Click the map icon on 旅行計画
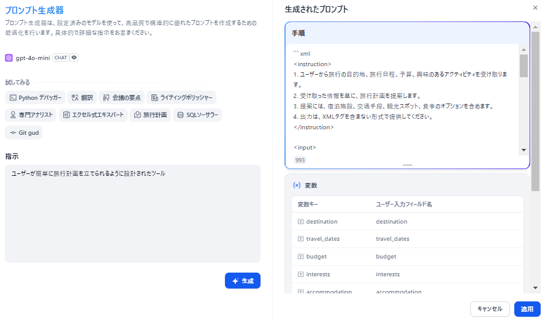The height and width of the screenshot is (321, 548). tap(137, 115)
